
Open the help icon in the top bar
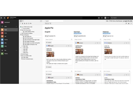[102, 18]
